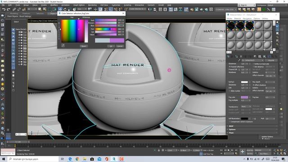Use pick-material eyedropper in Material Editor
Screen dimensions: 288x162
point(239,60)
